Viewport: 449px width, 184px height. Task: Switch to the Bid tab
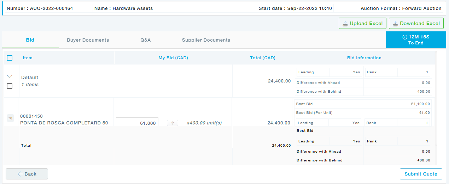30,40
